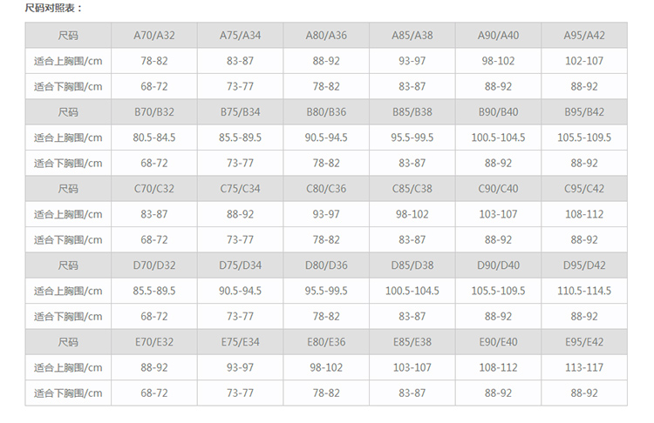Click the 80.5-84.5 upper bust cell
Image resolution: width=654 pixels, height=423 pixels.
pyautogui.click(x=154, y=138)
